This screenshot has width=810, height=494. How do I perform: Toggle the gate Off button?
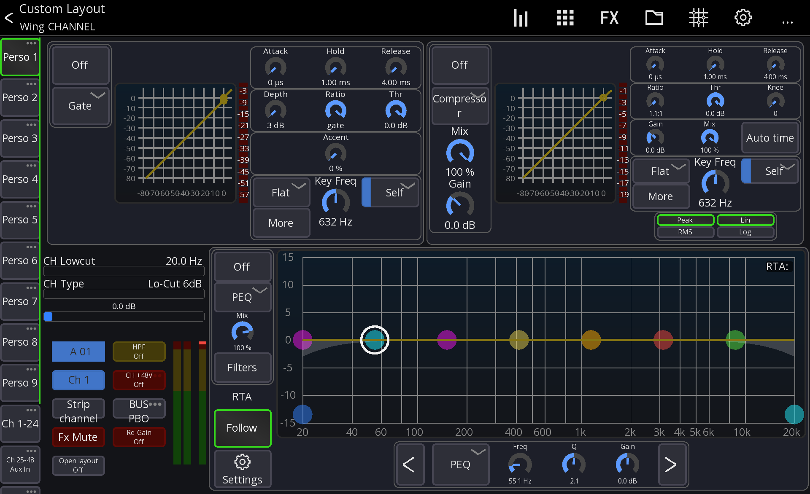click(x=80, y=65)
